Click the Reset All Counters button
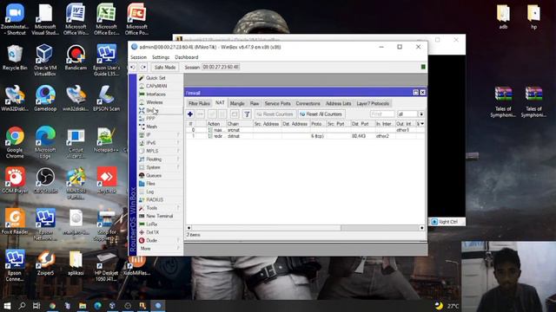The width and height of the screenshot is (556, 312). [321, 114]
